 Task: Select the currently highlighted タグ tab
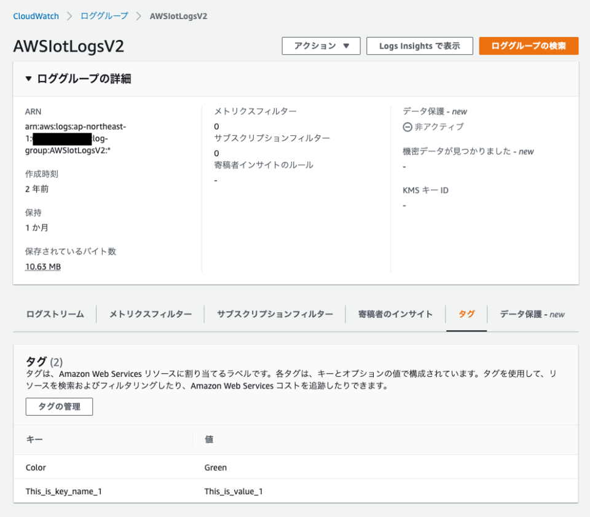(x=468, y=314)
